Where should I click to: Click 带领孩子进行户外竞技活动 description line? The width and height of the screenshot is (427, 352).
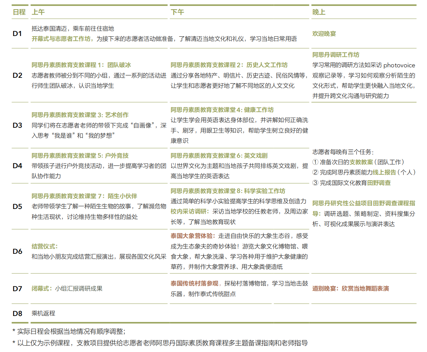[99, 166]
